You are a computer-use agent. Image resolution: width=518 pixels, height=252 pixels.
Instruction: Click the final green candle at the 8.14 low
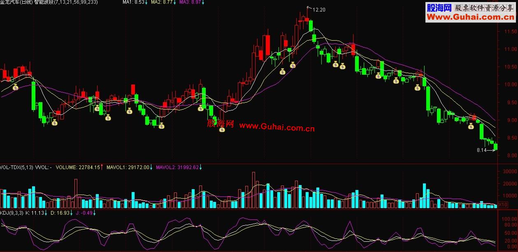[496, 147]
